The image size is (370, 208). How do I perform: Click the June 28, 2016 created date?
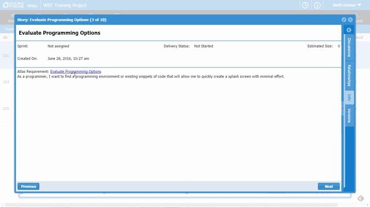(x=68, y=58)
